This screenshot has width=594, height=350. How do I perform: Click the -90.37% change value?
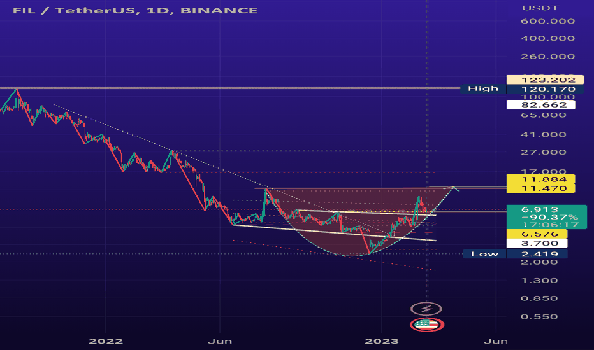click(549, 217)
